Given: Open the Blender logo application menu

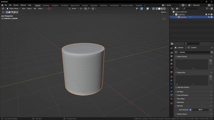Looking at the screenshot, I should point(2,5).
